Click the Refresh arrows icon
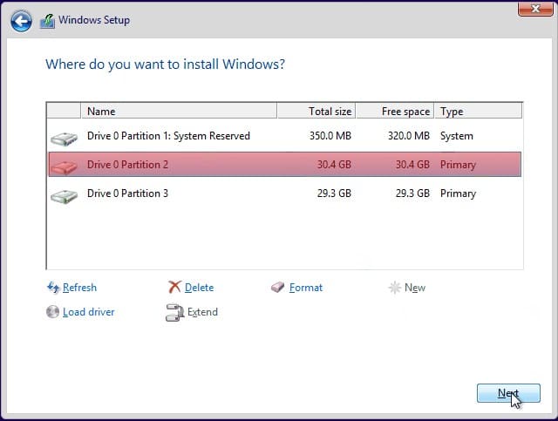The width and height of the screenshot is (558, 421). tap(53, 287)
